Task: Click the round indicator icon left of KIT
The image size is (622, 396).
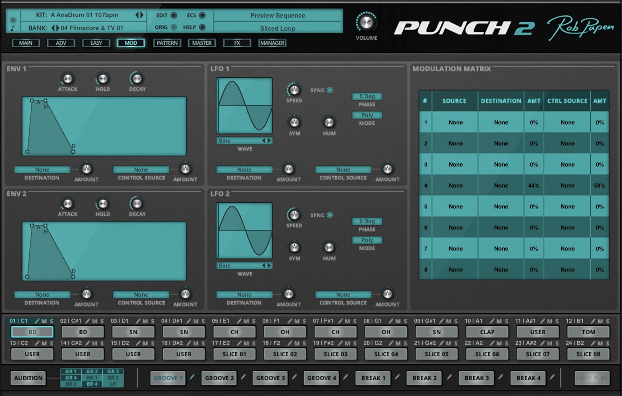Action: coord(13,20)
